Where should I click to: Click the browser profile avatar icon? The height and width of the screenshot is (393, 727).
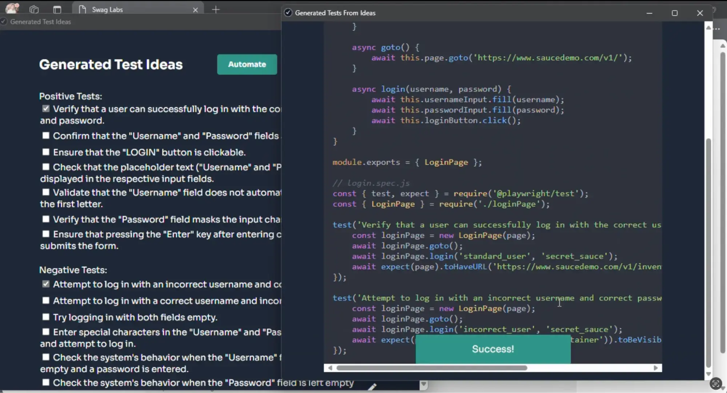(x=12, y=8)
